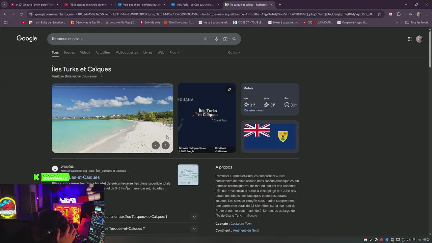The image size is (432, 243).
Task: Open the Wikipedia Turques-et-Caïques result title
Action: click(76, 177)
